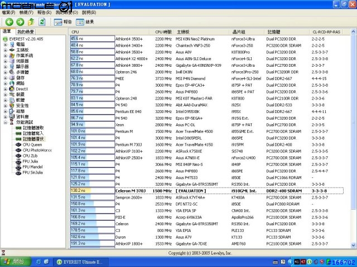Click the up-level arrow toolbar icon

click(31, 22)
